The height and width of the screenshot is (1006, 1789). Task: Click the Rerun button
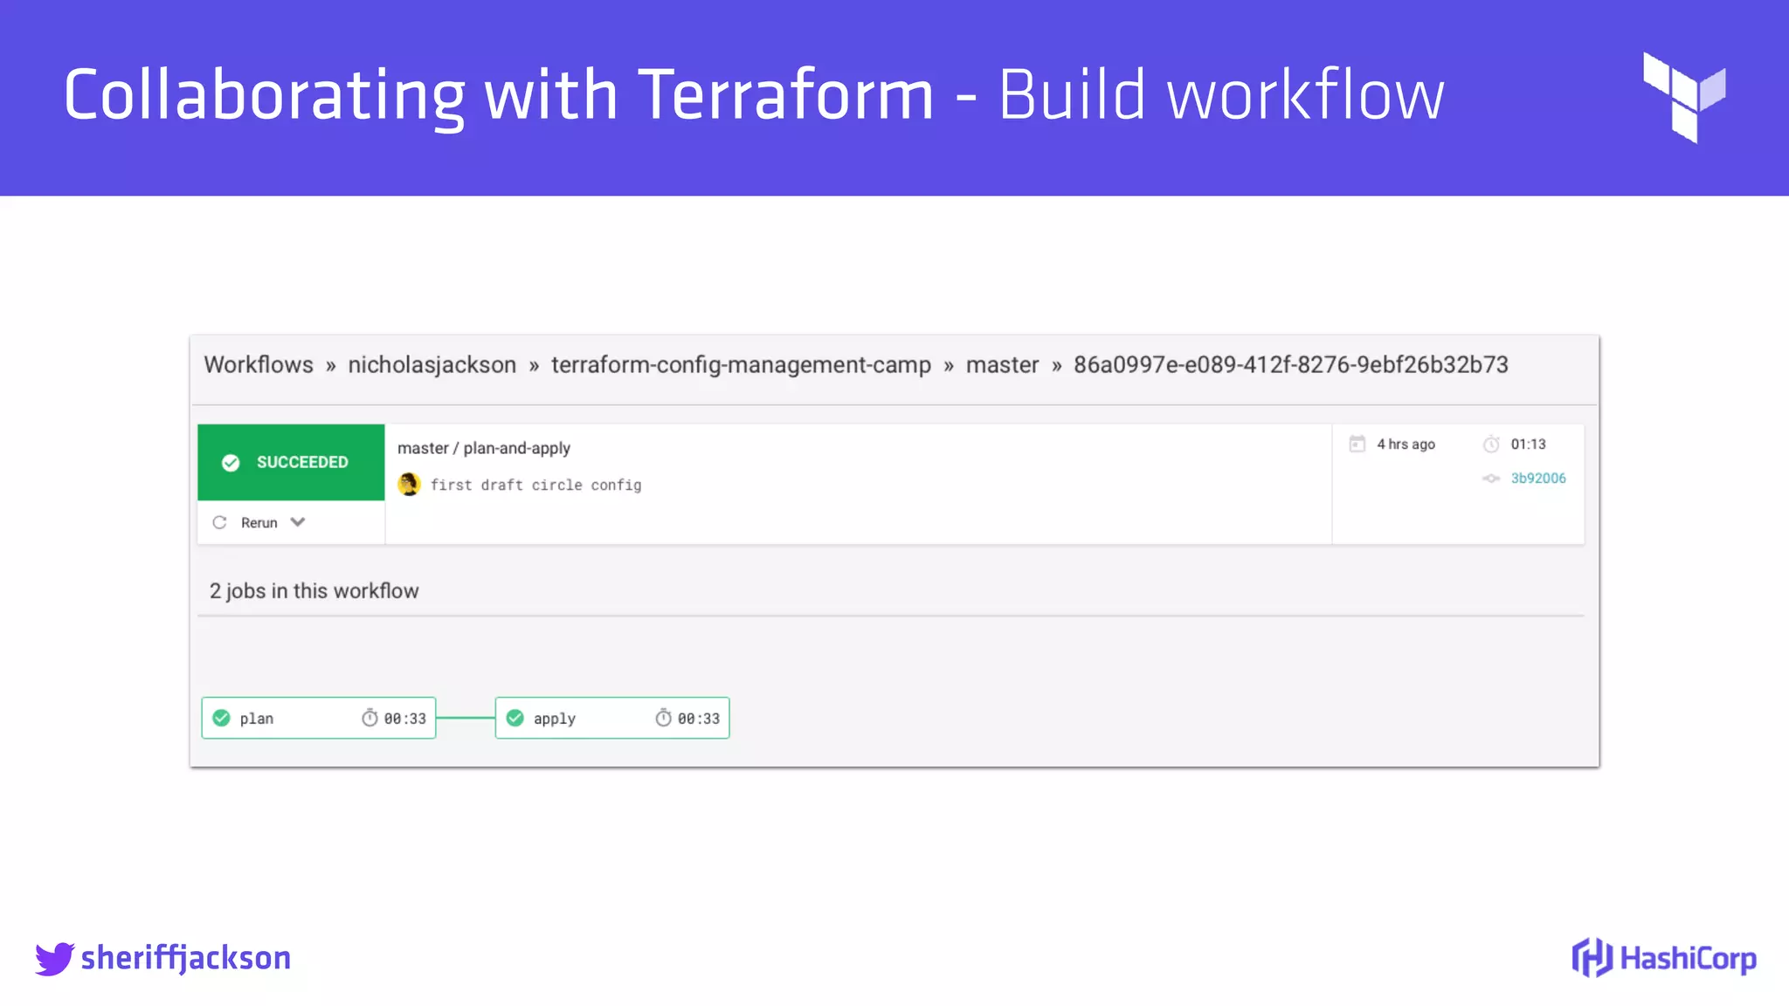(x=259, y=522)
